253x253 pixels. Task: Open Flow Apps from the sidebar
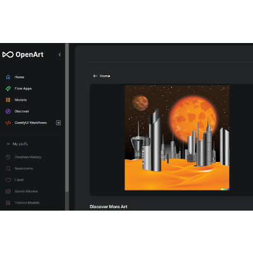coord(23,89)
